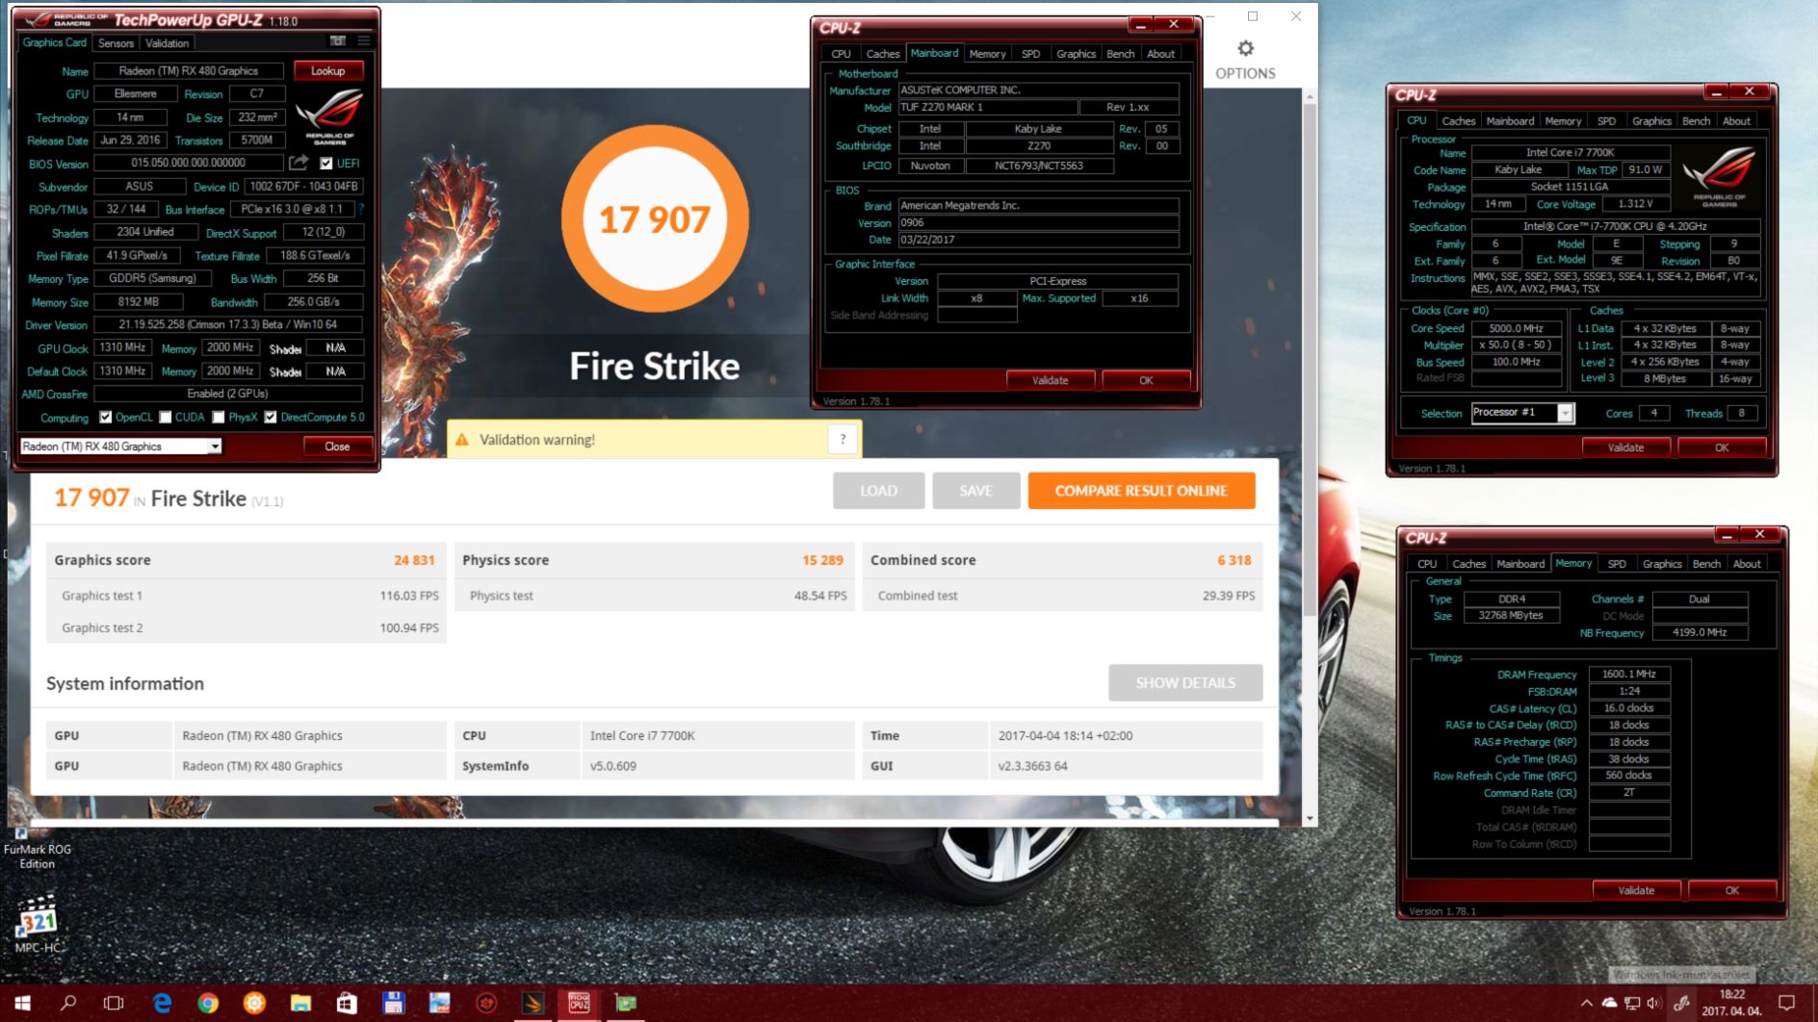1818x1022 pixels.
Task: Open the Caches tab in the Mainboard CPU-Z window
Action: point(882,54)
